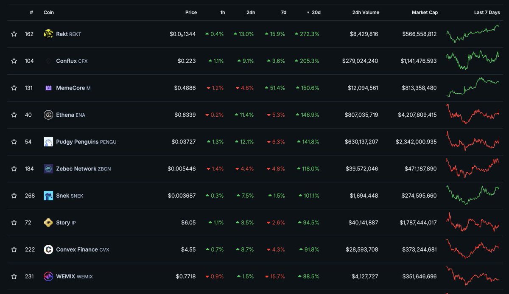Favorite Ethena with its star icon
Screen dimensions: 509x294
pos(14,115)
